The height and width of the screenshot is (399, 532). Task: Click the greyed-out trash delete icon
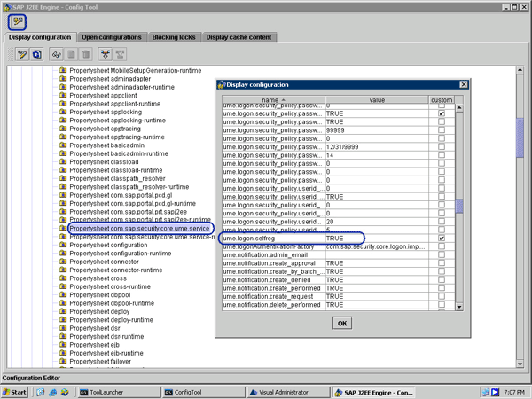(x=86, y=54)
